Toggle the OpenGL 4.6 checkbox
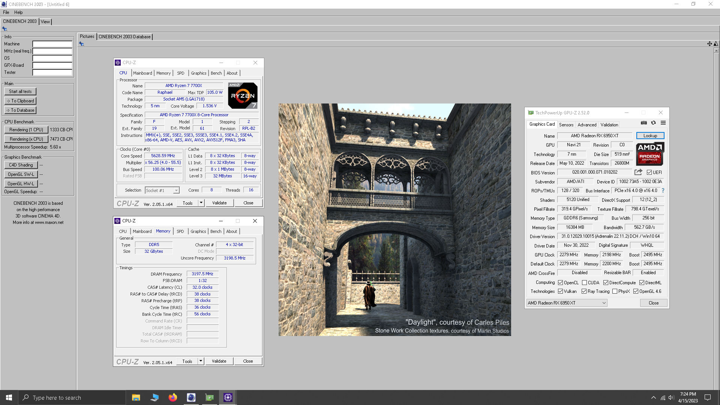This screenshot has height=405, width=720. [x=636, y=291]
